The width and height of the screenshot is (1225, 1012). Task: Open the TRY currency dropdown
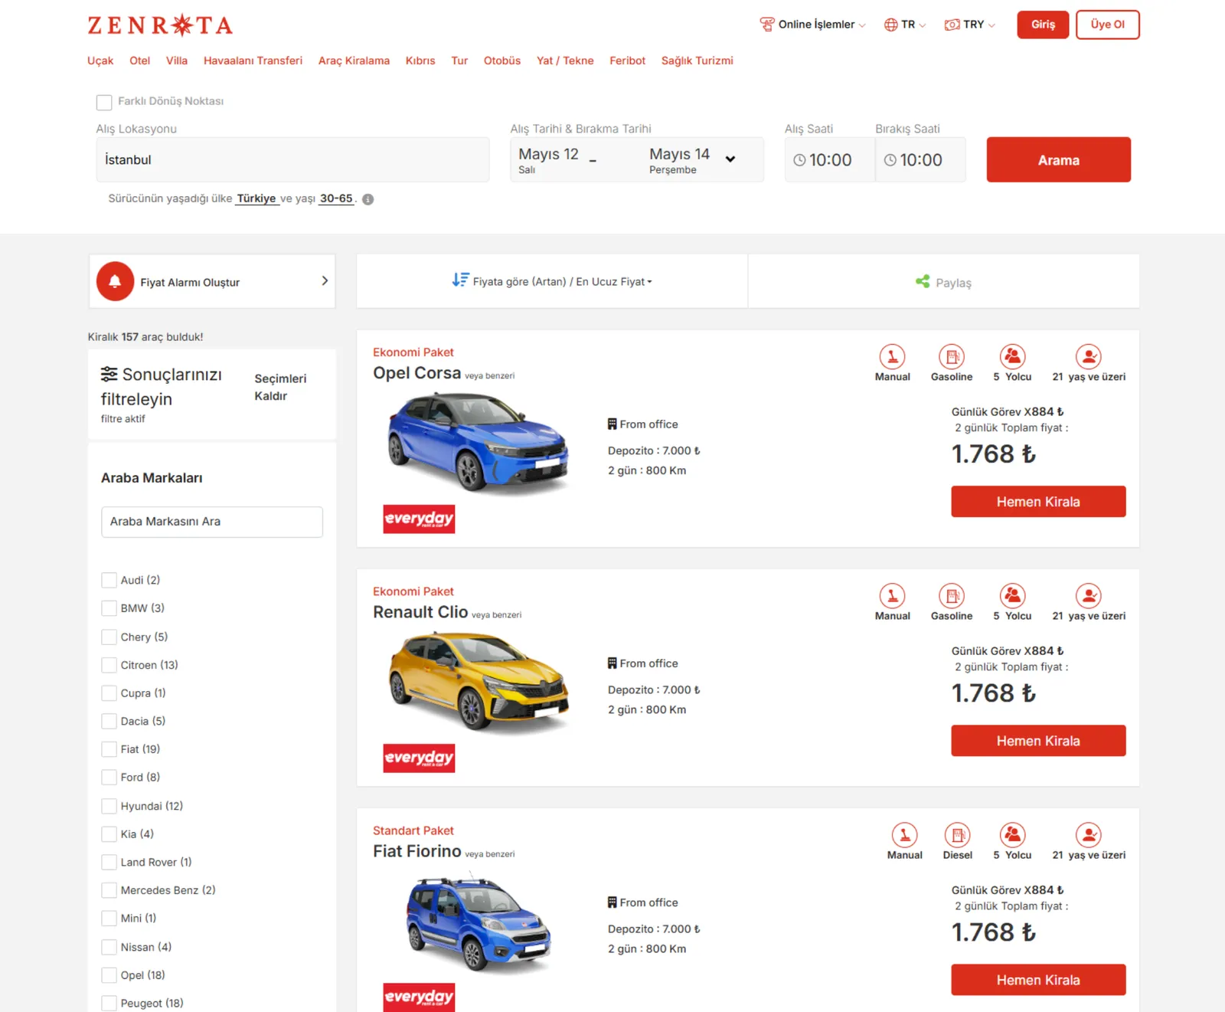tap(970, 25)
